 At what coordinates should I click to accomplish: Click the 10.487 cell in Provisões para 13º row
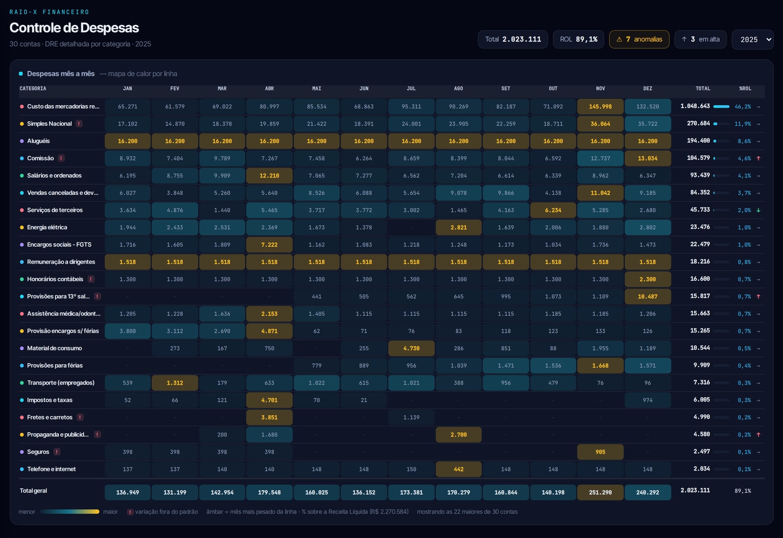[647, 296]
